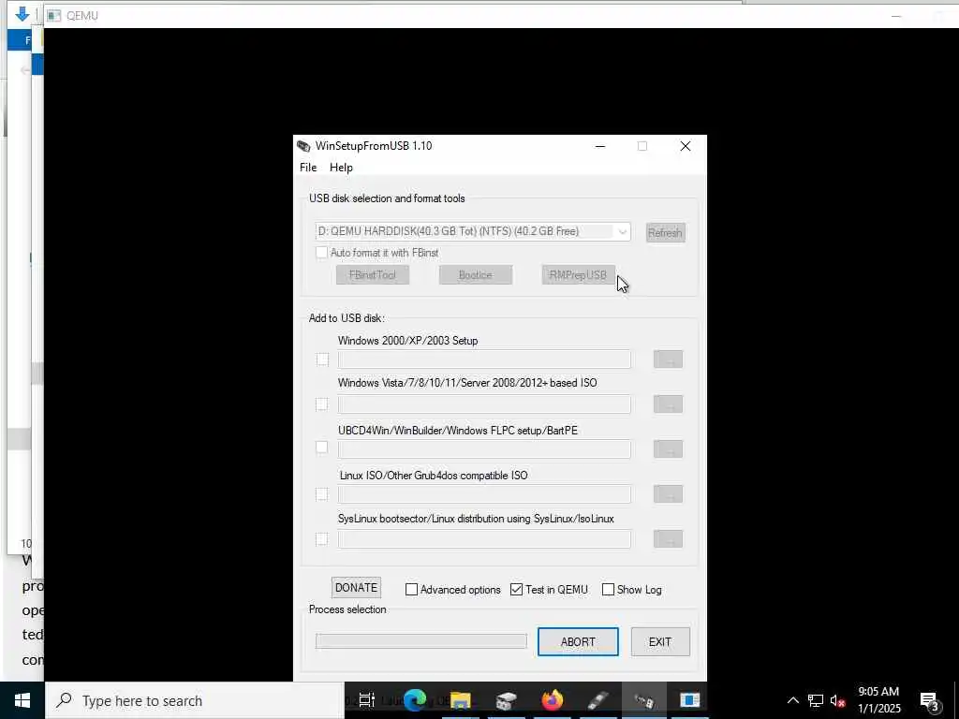Click the Windows 2000/XP/2003 Setup path field
This screenshot has width=959, height=719.
[484, 359]
